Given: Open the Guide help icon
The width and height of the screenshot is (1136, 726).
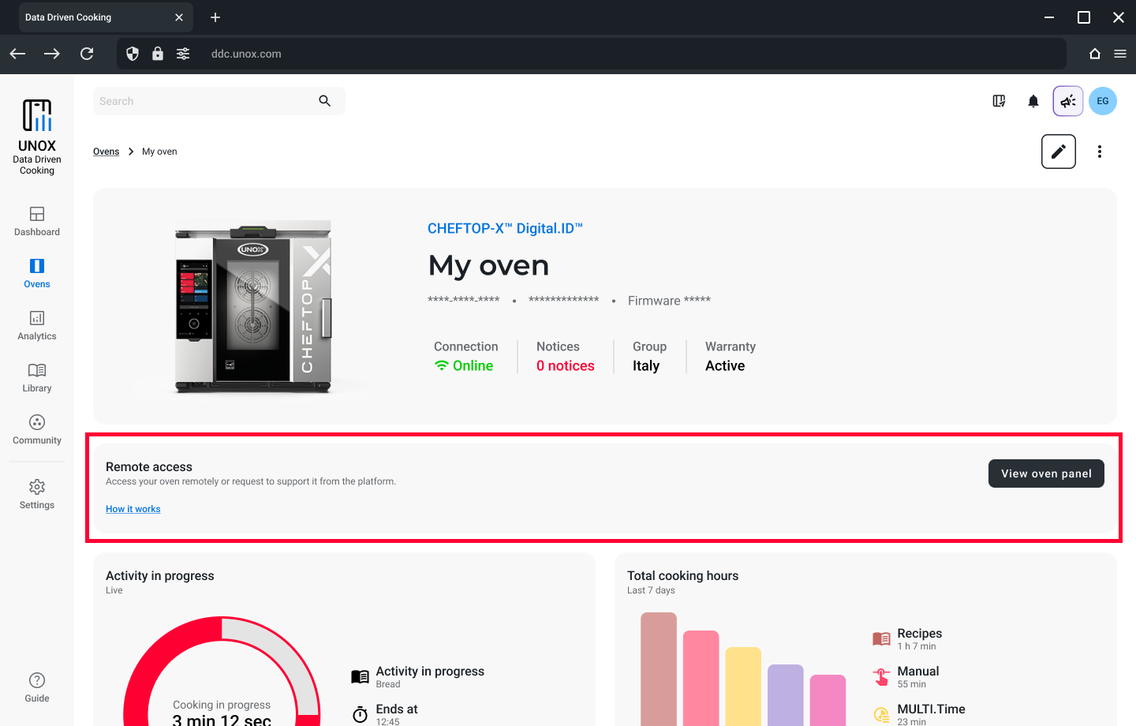Looking at the screenshot, I should click(x=37, y=687).
